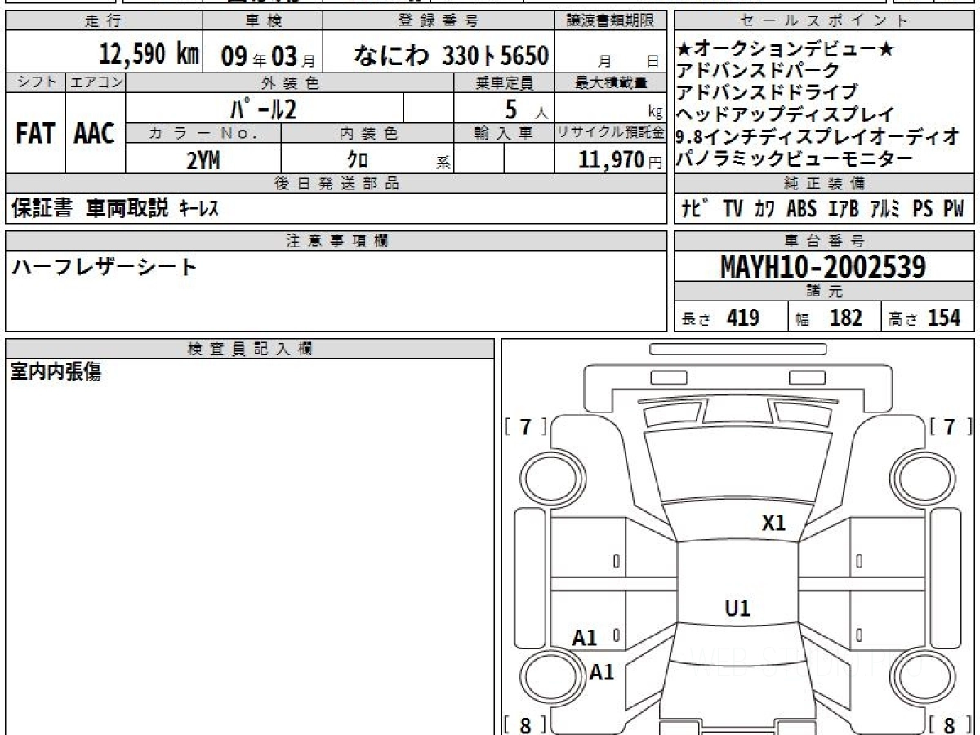Select the アドバンスドパーク sales point
Viewport: 980px width, 735px height.
coord(758,71)
